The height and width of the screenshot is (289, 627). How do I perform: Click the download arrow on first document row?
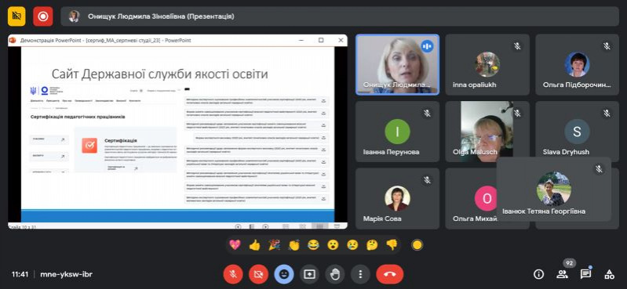(324, 100)
